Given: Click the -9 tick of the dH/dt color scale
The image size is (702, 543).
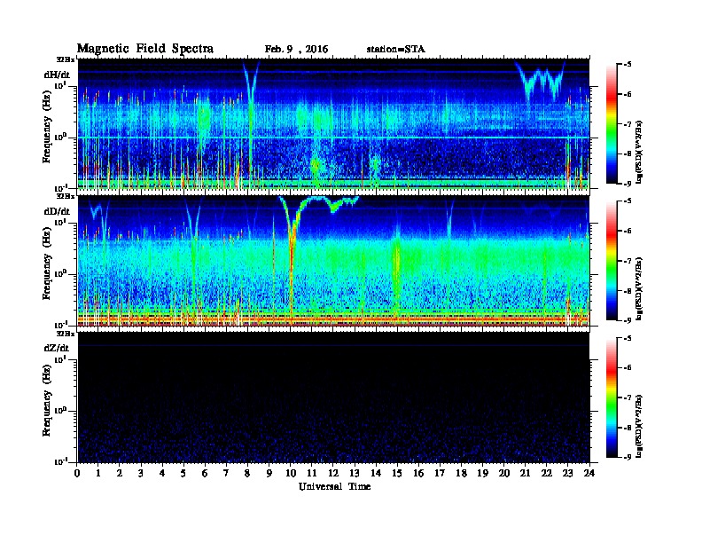Looking at the screenshot, I should 628,184.
